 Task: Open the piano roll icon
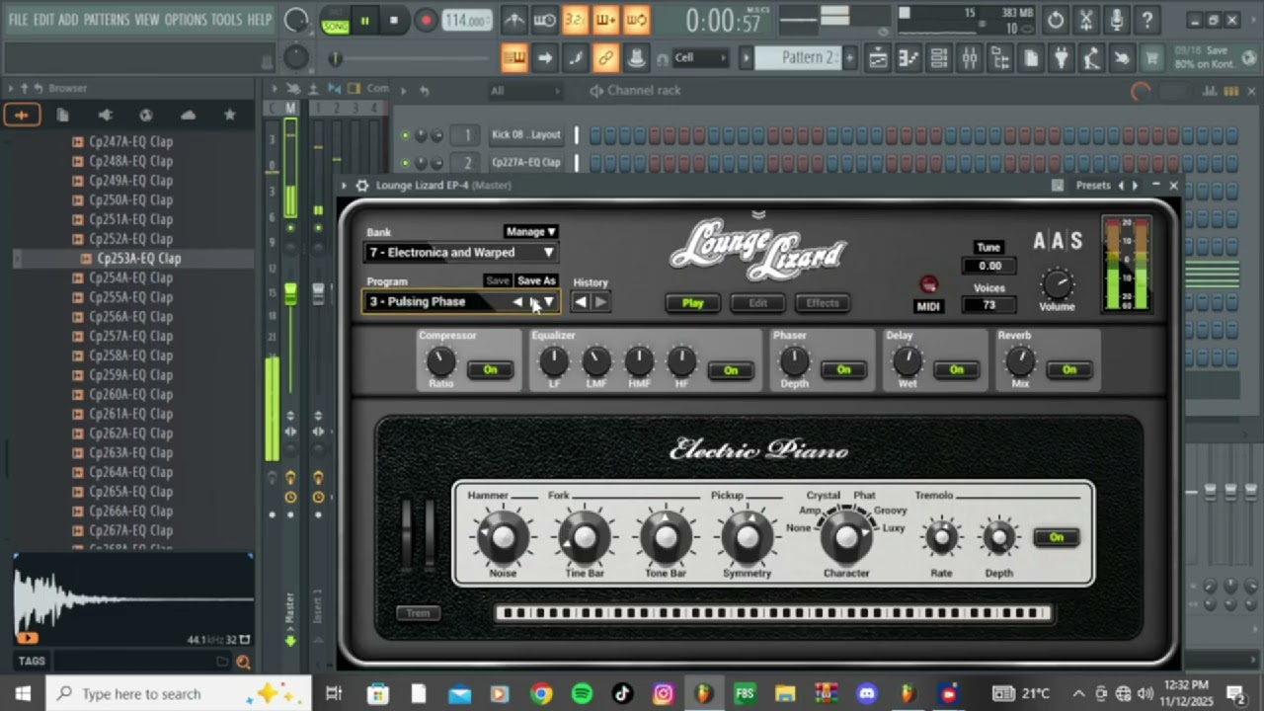pyautogui.click(x=908, y=58)
